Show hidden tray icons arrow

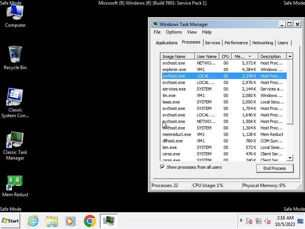[x=241, y=221]
